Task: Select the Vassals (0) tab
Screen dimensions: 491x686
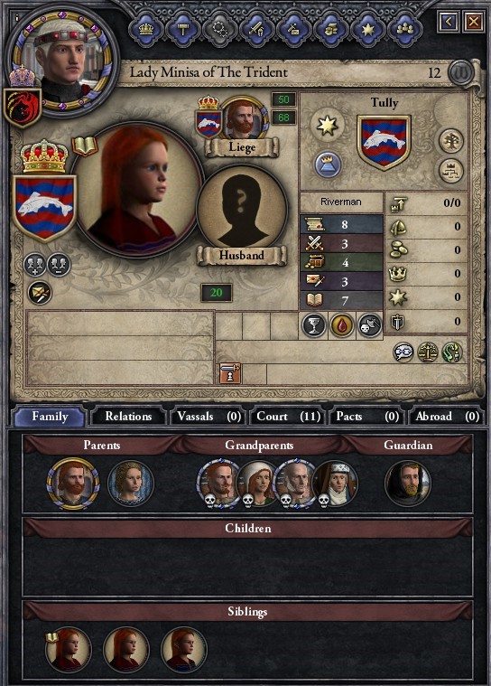Action: [208, 416]
